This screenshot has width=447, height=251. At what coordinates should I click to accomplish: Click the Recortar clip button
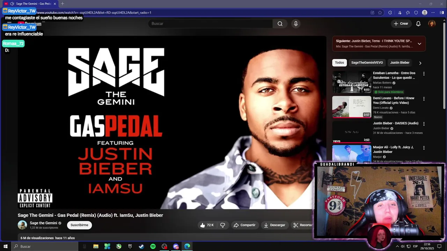pos(302,225)
